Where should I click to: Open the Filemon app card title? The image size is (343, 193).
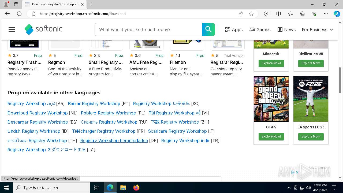click(x=178, y=62)
